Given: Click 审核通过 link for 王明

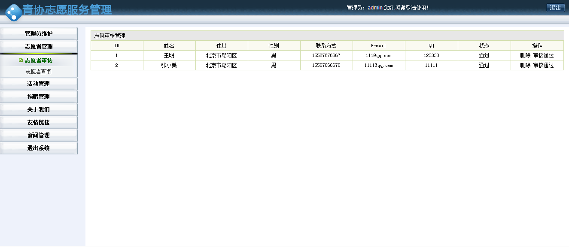Looking at the screenshot, I should (x=543, y=55).
